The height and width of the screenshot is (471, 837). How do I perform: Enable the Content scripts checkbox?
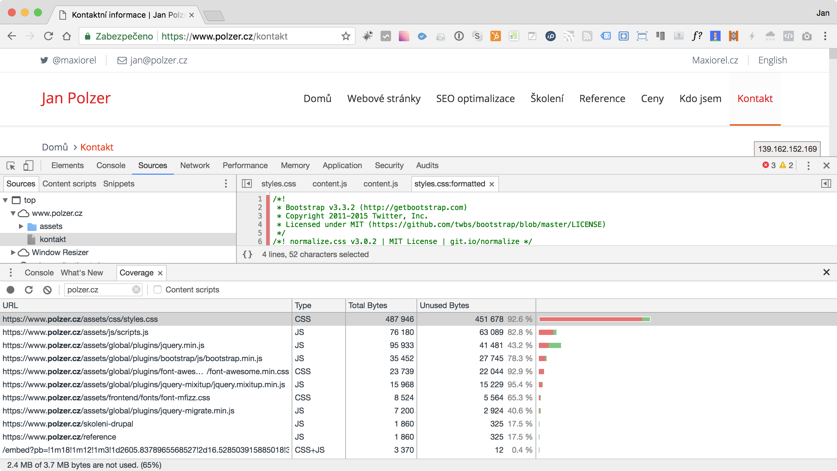(158, 290)
